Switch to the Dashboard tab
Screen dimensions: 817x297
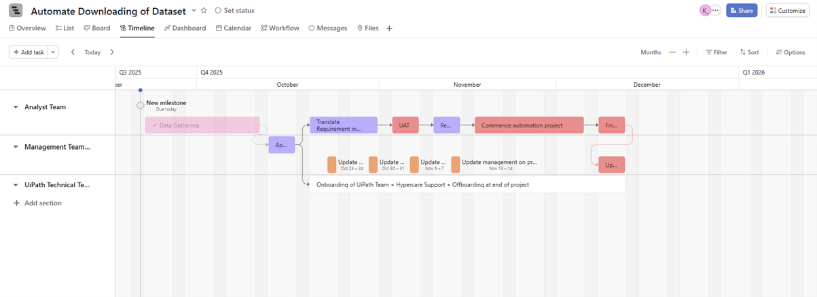tap(185, 28)
